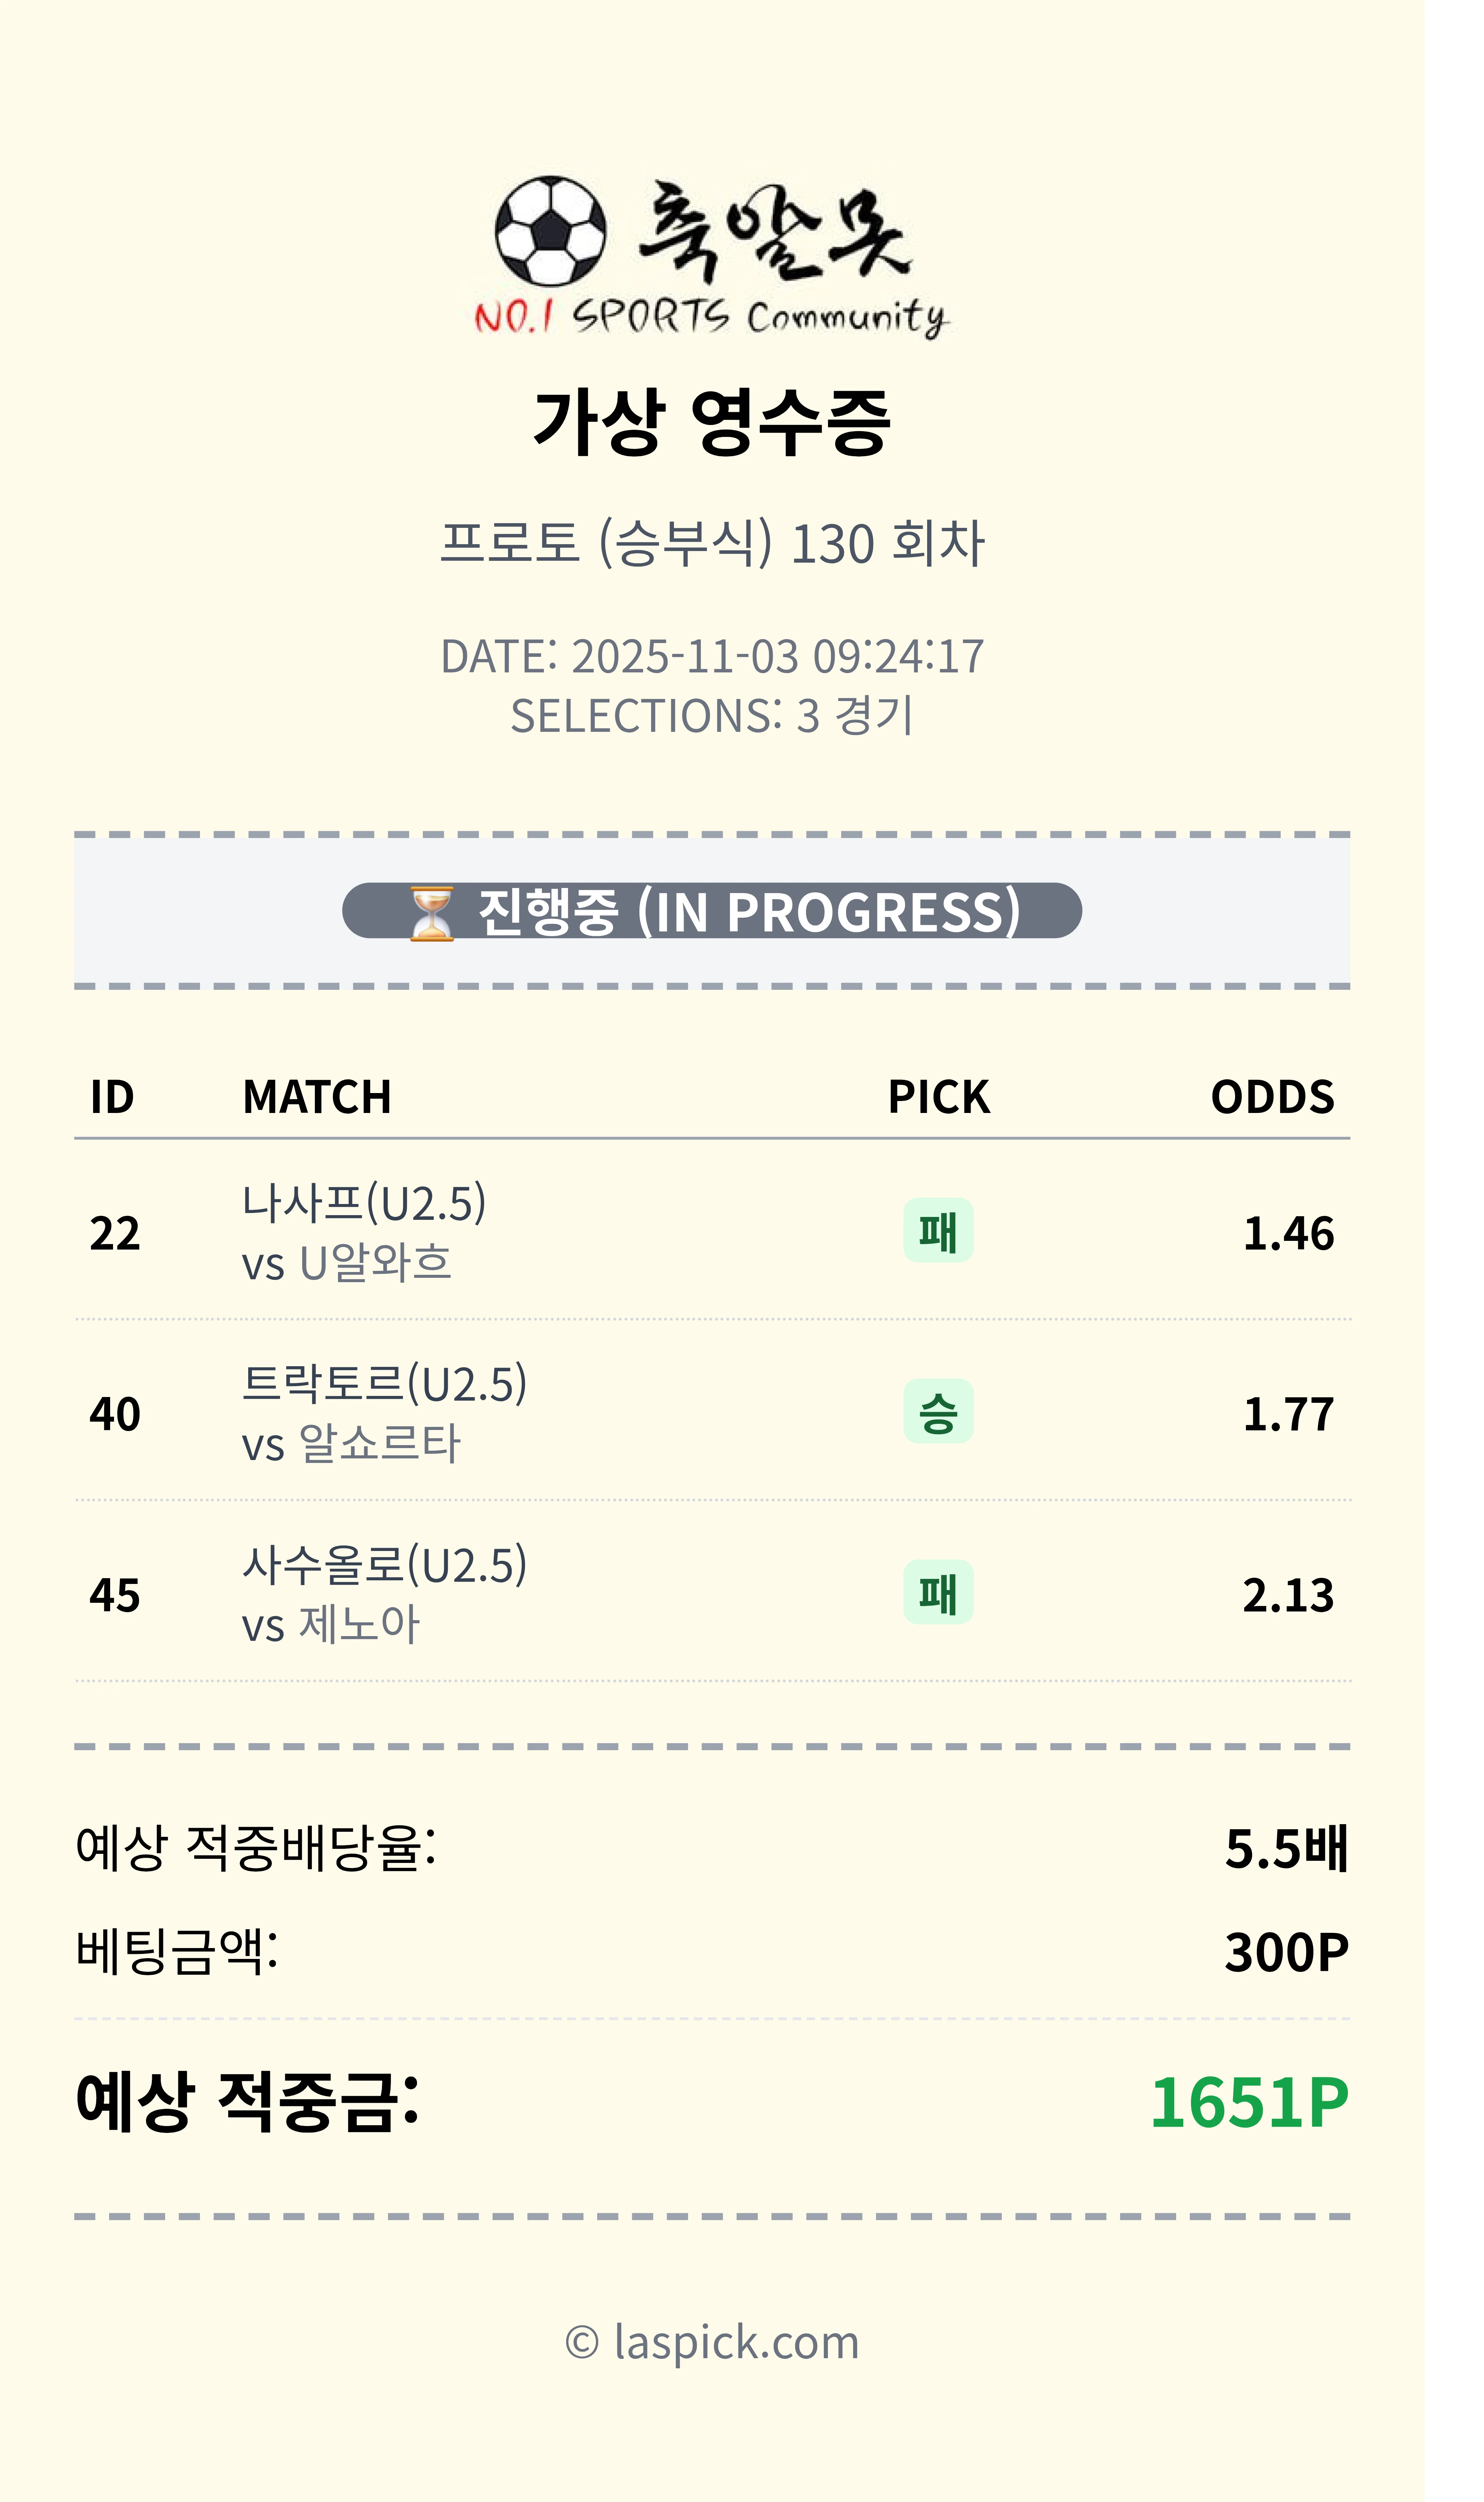Click the MATCH column header
Image resolution: width=1484 pixels, height=2502 pixels.
[x=317, y=1097]
